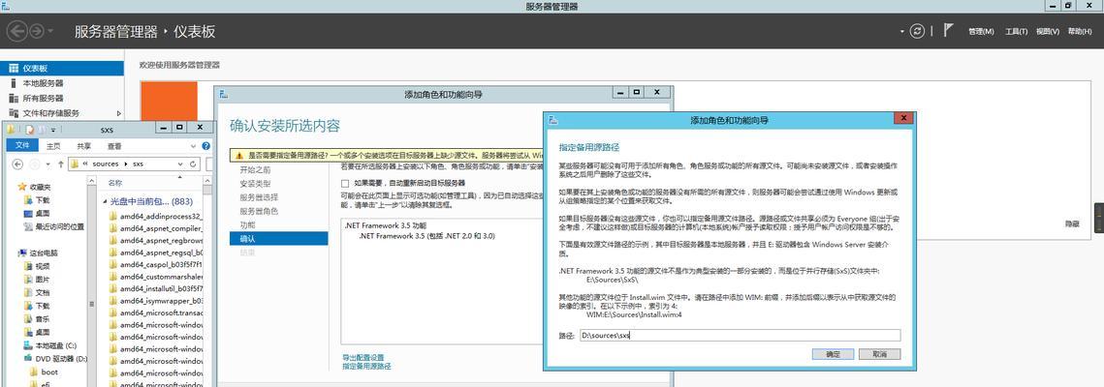1104x387 pixels.
Task: Click the 路径 input field with D:\sources\sxs
Action: click(740, 336)
